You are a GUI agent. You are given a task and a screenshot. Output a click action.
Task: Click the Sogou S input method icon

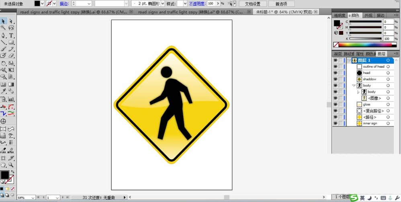tap(354, 198)
